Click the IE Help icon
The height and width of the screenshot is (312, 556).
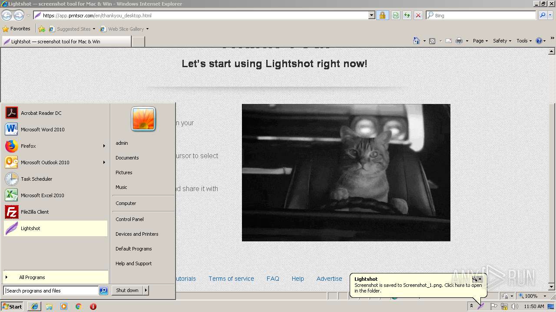coord(539,41)
